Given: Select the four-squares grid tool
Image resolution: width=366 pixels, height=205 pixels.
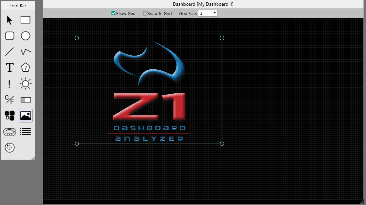Looking at the screenshot, I should [9, 116].
